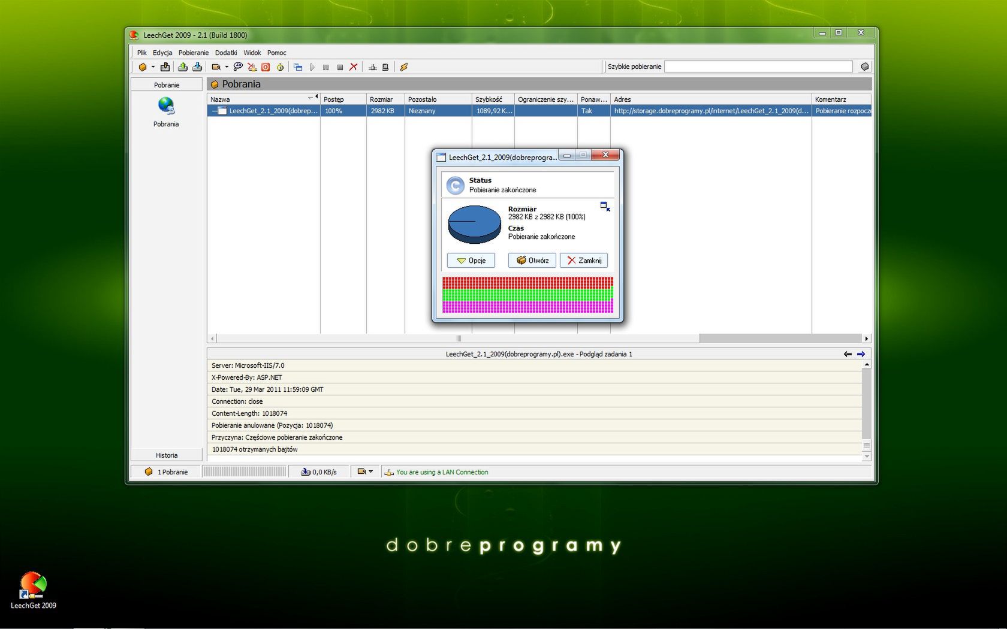Click the computer disconnect toolbar icon
Screen dimensions: 1007x629
pyautogui.click(x=385, y=67)
